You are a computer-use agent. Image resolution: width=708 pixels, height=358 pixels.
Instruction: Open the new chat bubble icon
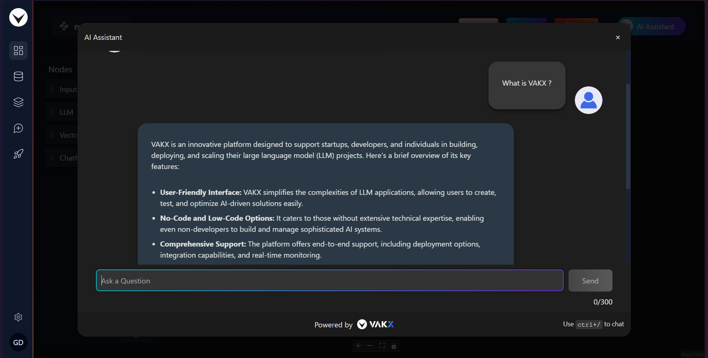coord(18,128)
